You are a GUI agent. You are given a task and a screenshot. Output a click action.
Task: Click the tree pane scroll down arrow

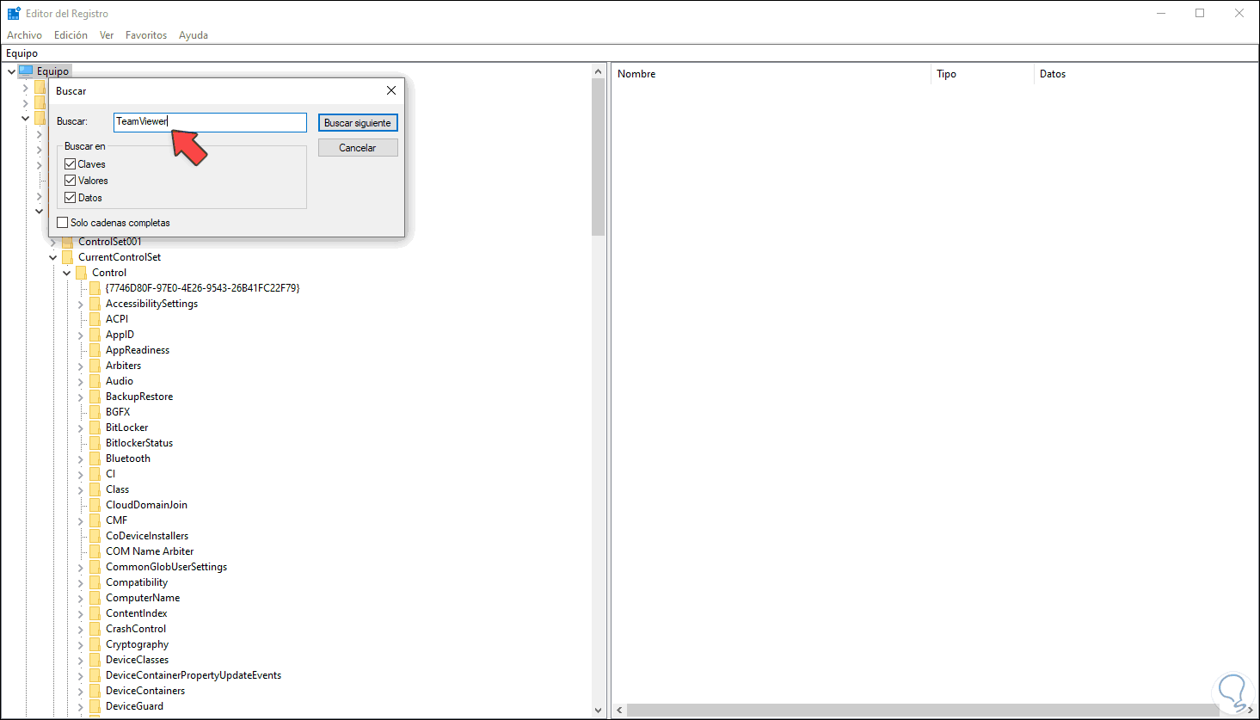tap(599, 711)
